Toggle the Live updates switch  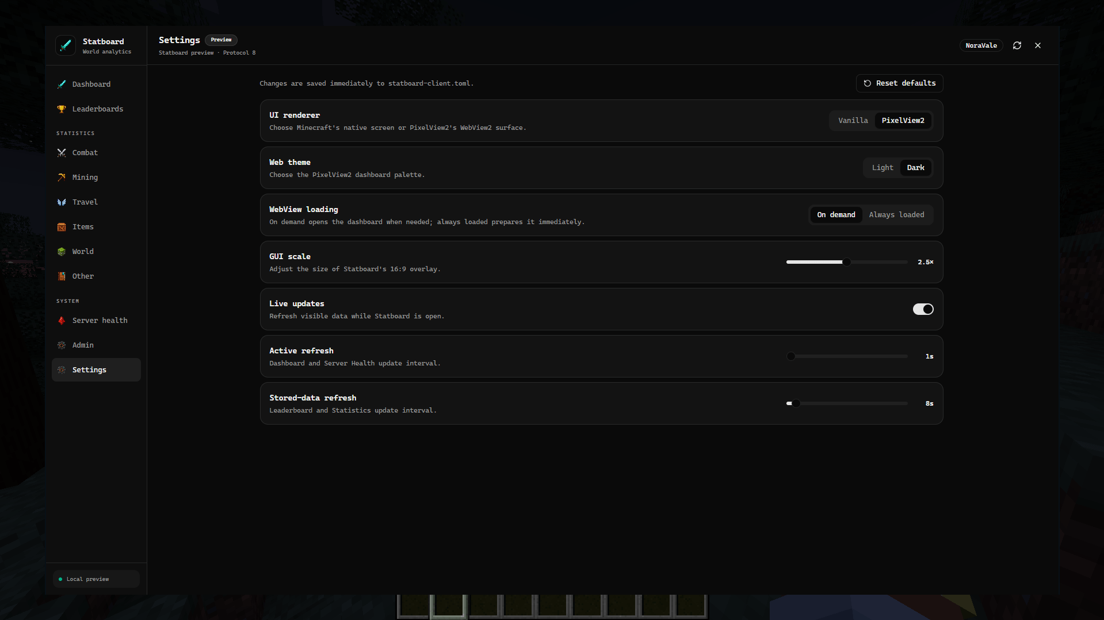[x=923, y=309]
